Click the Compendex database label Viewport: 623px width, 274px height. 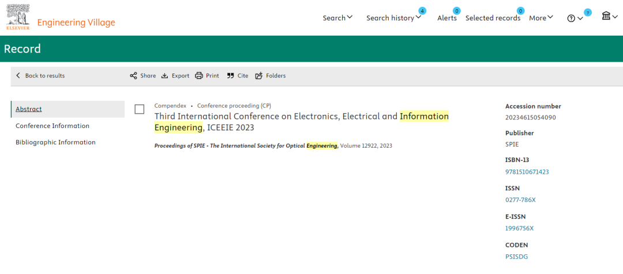pyautogui.click(x=170, y=106)
